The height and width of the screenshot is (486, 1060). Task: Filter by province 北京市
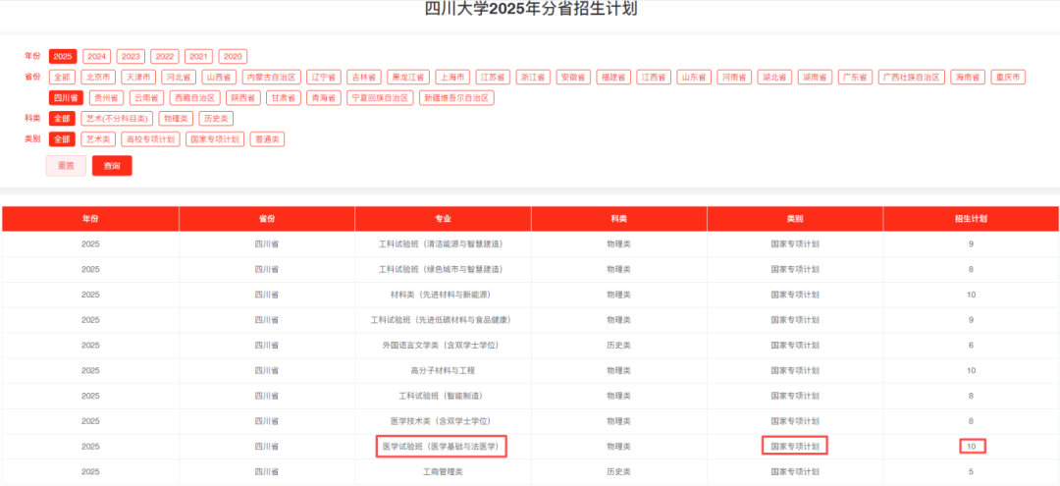point(99,77)
